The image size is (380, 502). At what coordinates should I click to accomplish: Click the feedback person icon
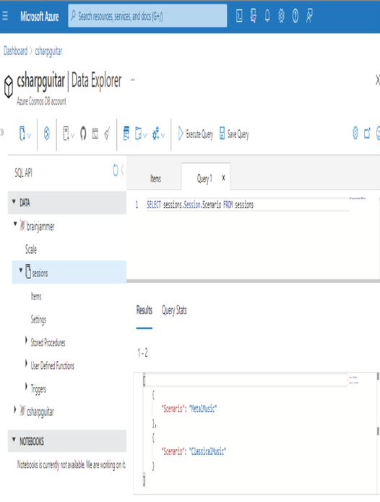click(309, 16)
